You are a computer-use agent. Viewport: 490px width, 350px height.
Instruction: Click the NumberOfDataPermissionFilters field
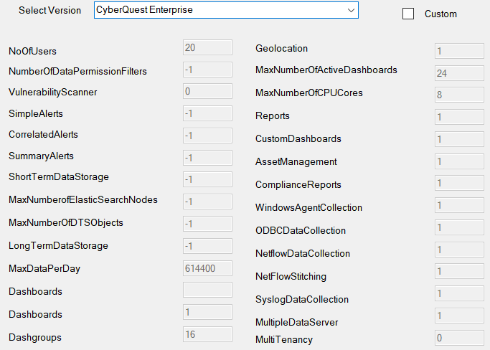coord(207,70)
